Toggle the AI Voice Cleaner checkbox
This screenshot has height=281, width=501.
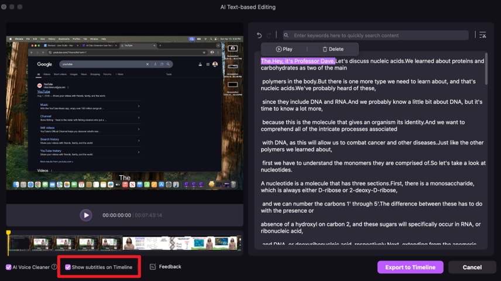click(9, 267)
